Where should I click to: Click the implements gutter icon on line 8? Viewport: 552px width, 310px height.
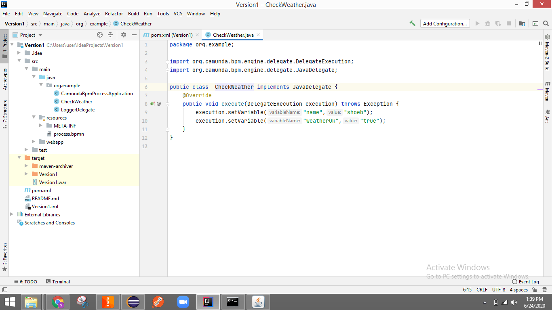click(152, 104)
